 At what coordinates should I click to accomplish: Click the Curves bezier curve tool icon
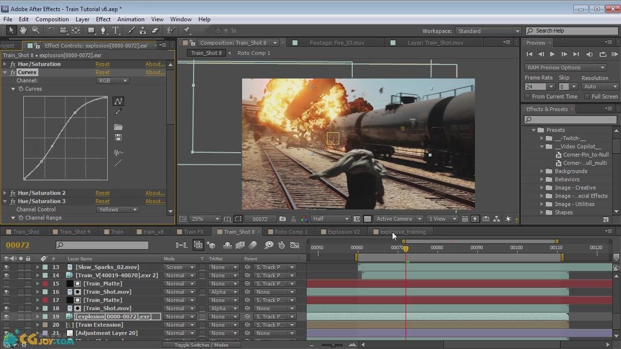(118, 101)
